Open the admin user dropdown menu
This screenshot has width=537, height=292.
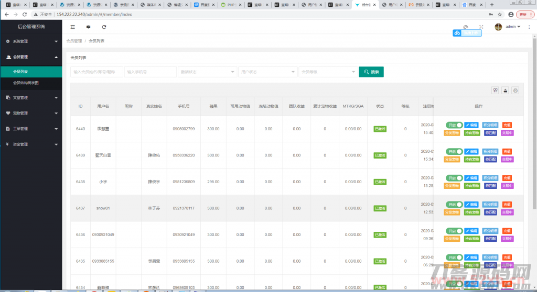click(508, 27)
